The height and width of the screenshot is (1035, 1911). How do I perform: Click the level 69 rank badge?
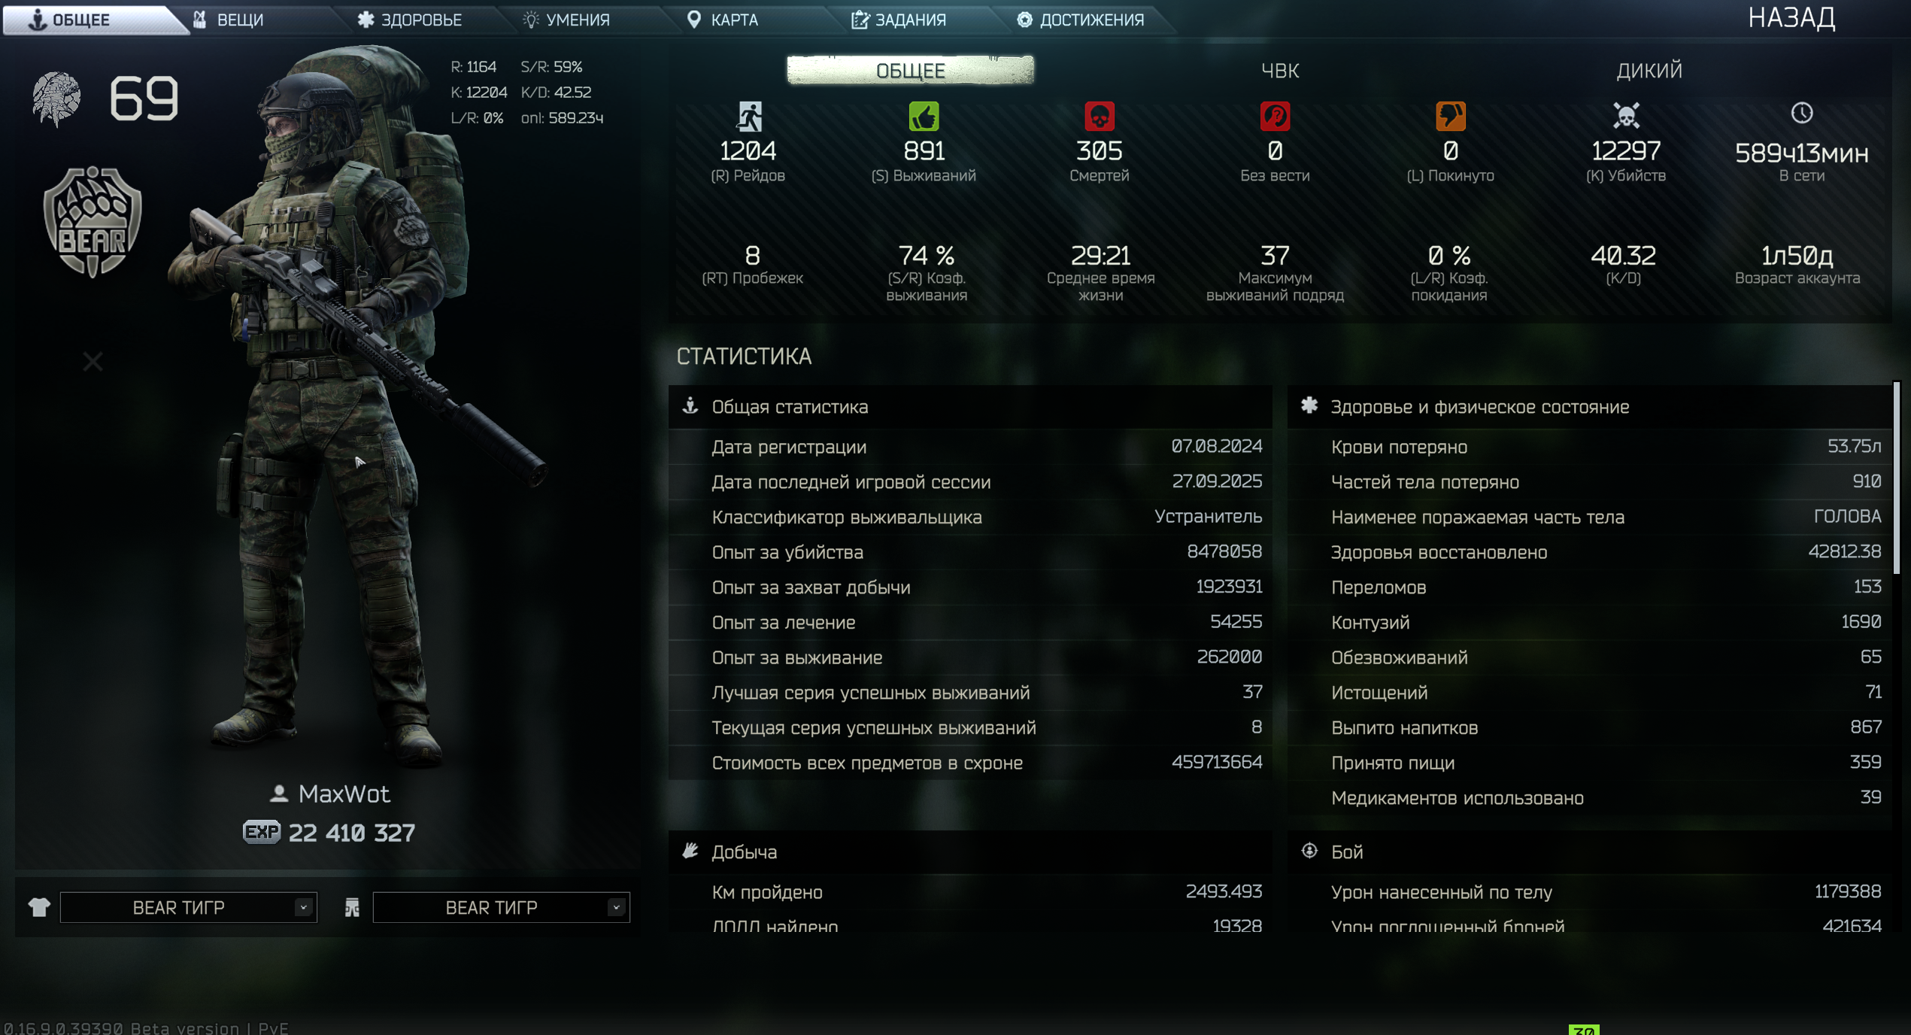pyautogui.click(x=56, y=99)
